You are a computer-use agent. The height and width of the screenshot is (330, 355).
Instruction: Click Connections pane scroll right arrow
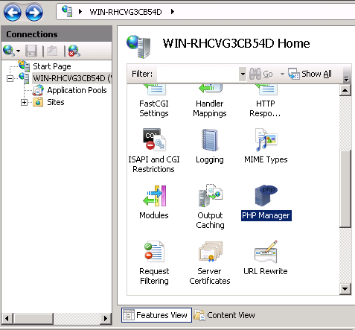(x=106, y=318)
